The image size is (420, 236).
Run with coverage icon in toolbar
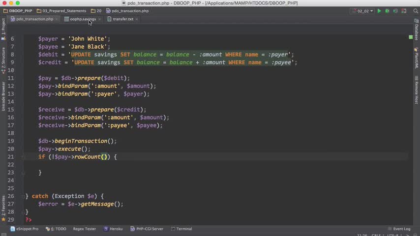click(395, 11)
